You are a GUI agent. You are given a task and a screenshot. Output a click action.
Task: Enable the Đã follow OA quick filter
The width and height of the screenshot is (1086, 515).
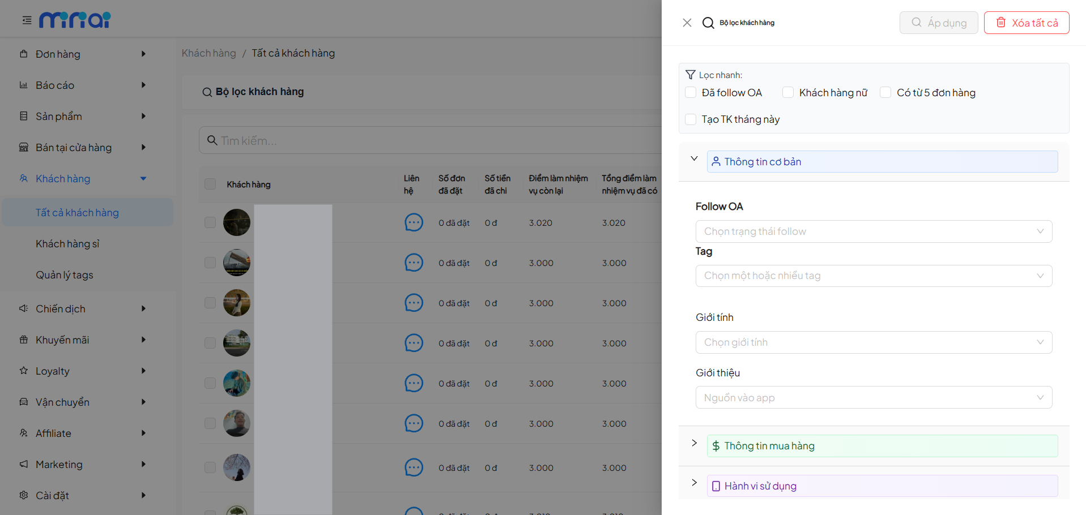click(x=691, y=92)
